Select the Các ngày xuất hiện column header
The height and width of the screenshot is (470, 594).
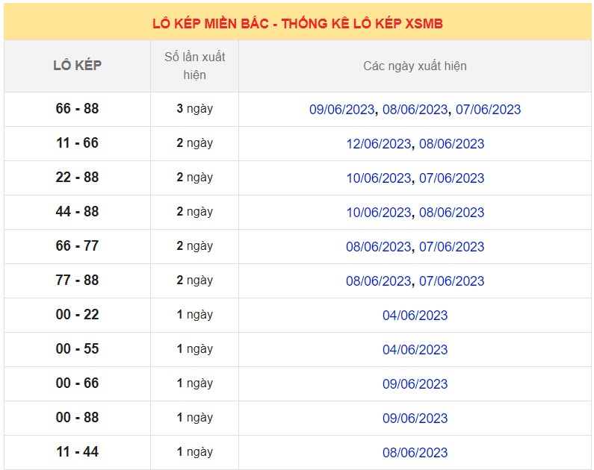[x=415, y=66]
